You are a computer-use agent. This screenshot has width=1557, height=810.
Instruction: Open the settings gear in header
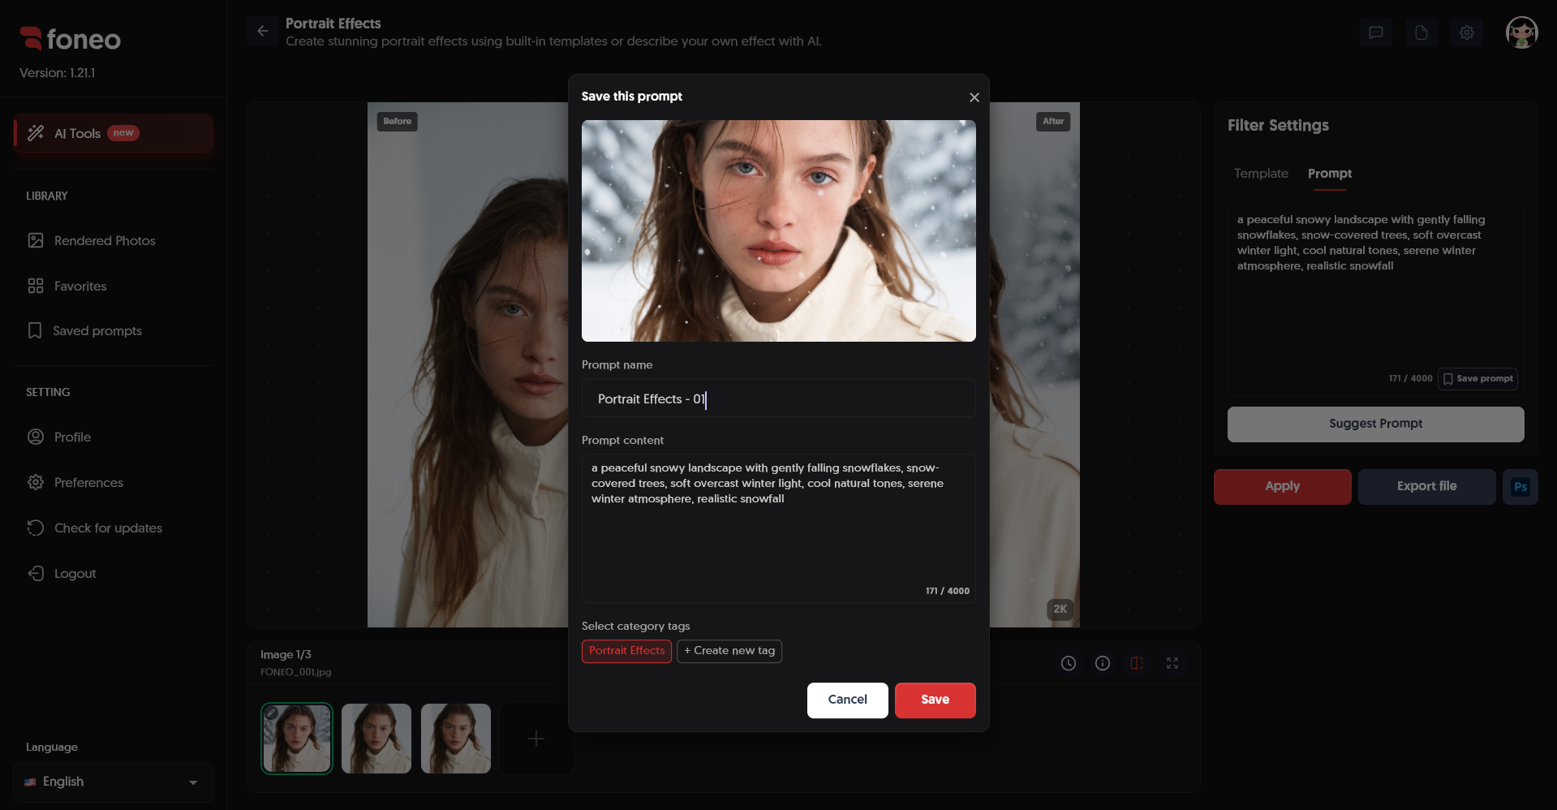(1467, 32)
